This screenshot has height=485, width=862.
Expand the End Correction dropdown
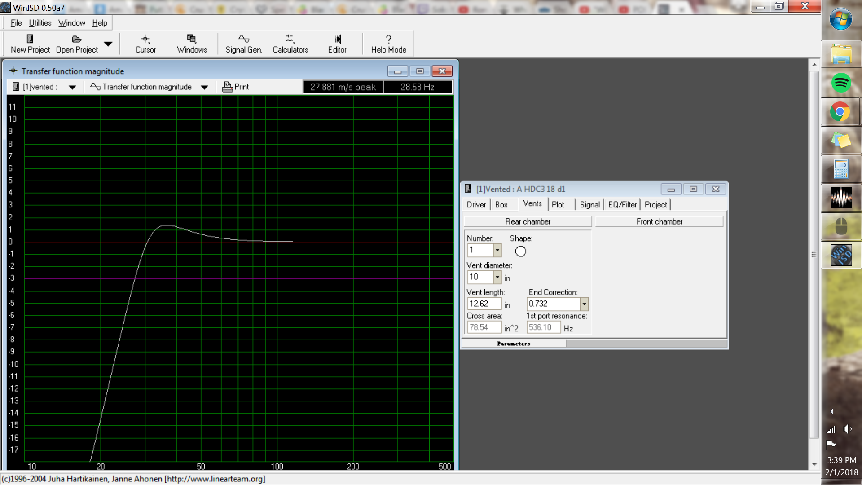click(584, 304)
